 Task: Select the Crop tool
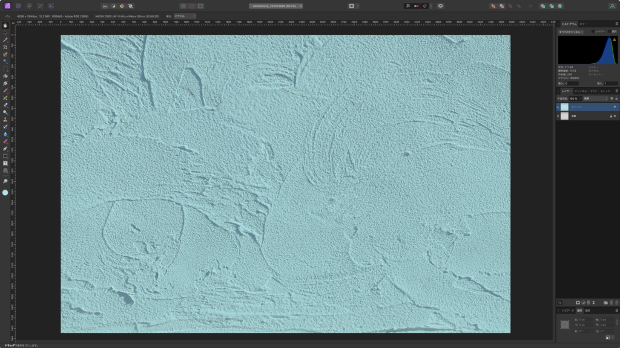click(5, 47)
